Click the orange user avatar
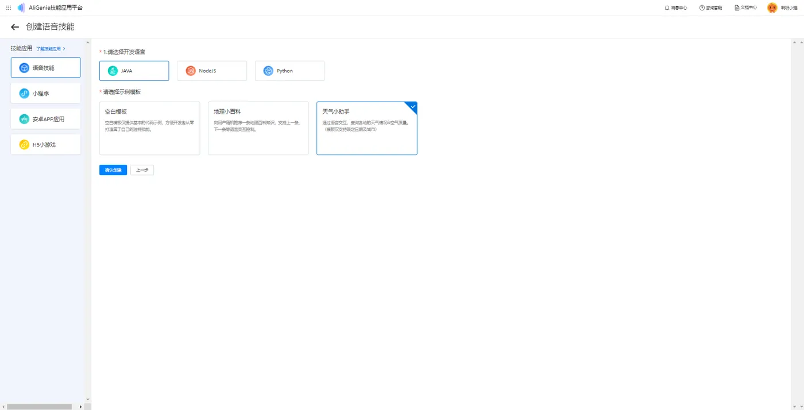804x410 pixels. point(772,7)
